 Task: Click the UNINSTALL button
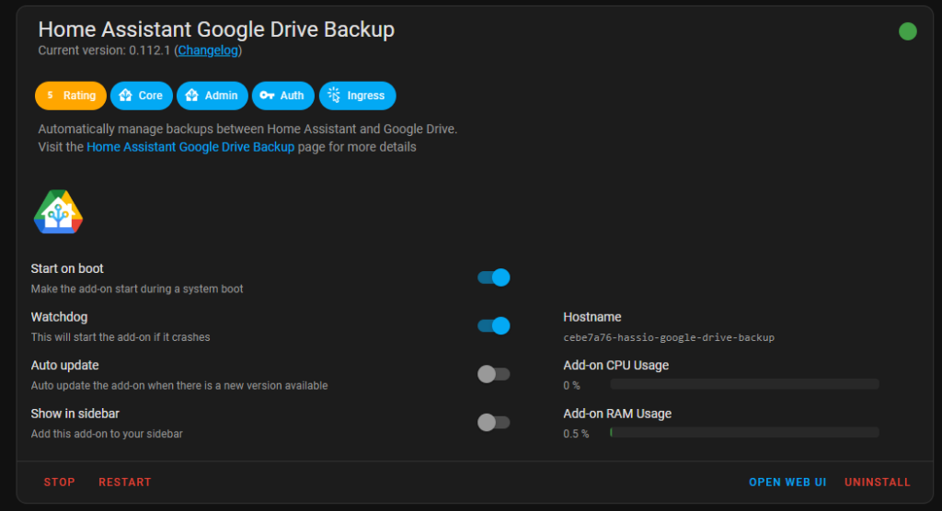[x=877, y=483]
